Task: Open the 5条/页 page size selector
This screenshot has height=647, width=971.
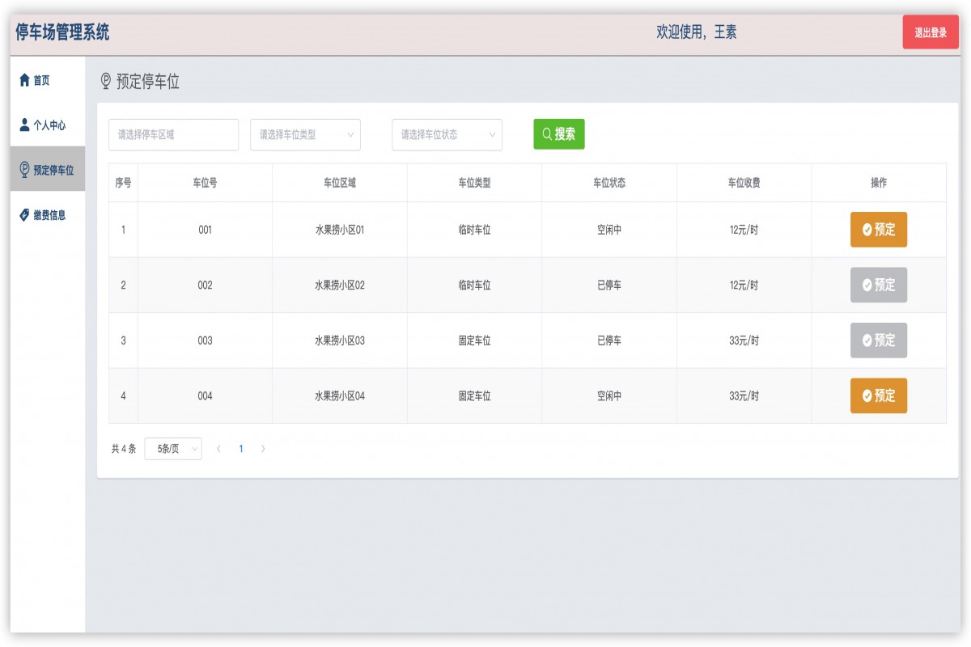Action: pos(172,448)
